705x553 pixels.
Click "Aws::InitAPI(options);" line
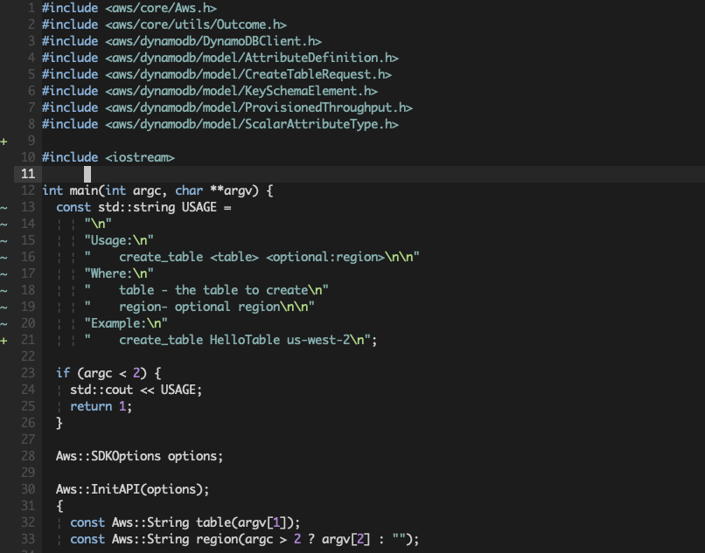(133, 489)
